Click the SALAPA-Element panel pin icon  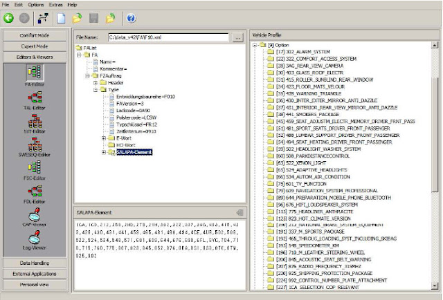pyautogui.click(x=240, y=212)
